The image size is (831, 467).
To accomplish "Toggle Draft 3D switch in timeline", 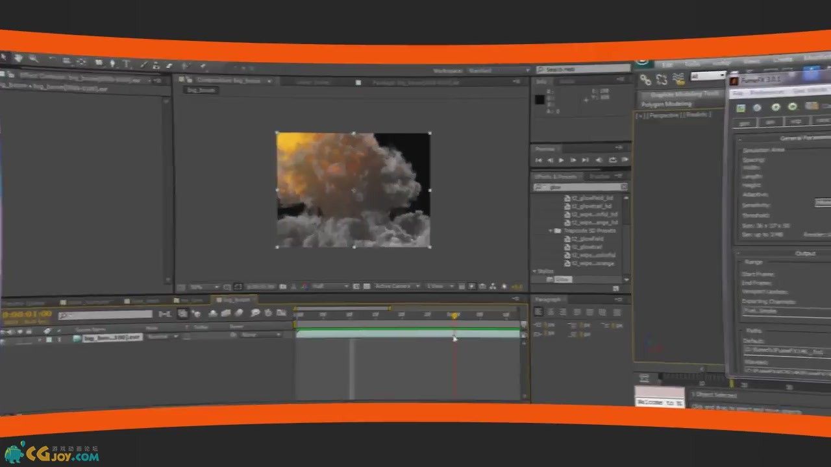I will [196, 313].
